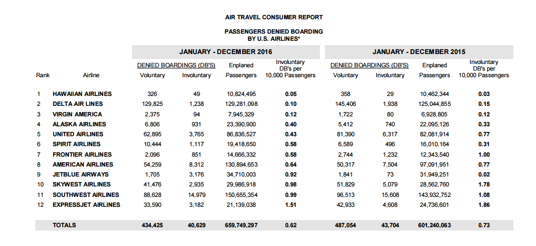Click the 2016 total enplaned passengers 659,749,297

241,225
